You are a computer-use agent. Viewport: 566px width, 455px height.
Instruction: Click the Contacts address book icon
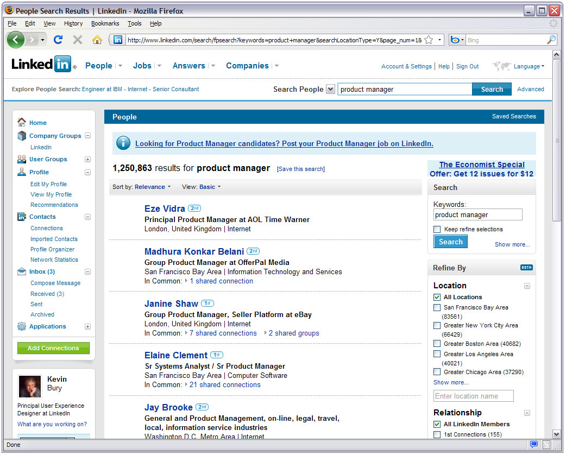click(22, 217)
